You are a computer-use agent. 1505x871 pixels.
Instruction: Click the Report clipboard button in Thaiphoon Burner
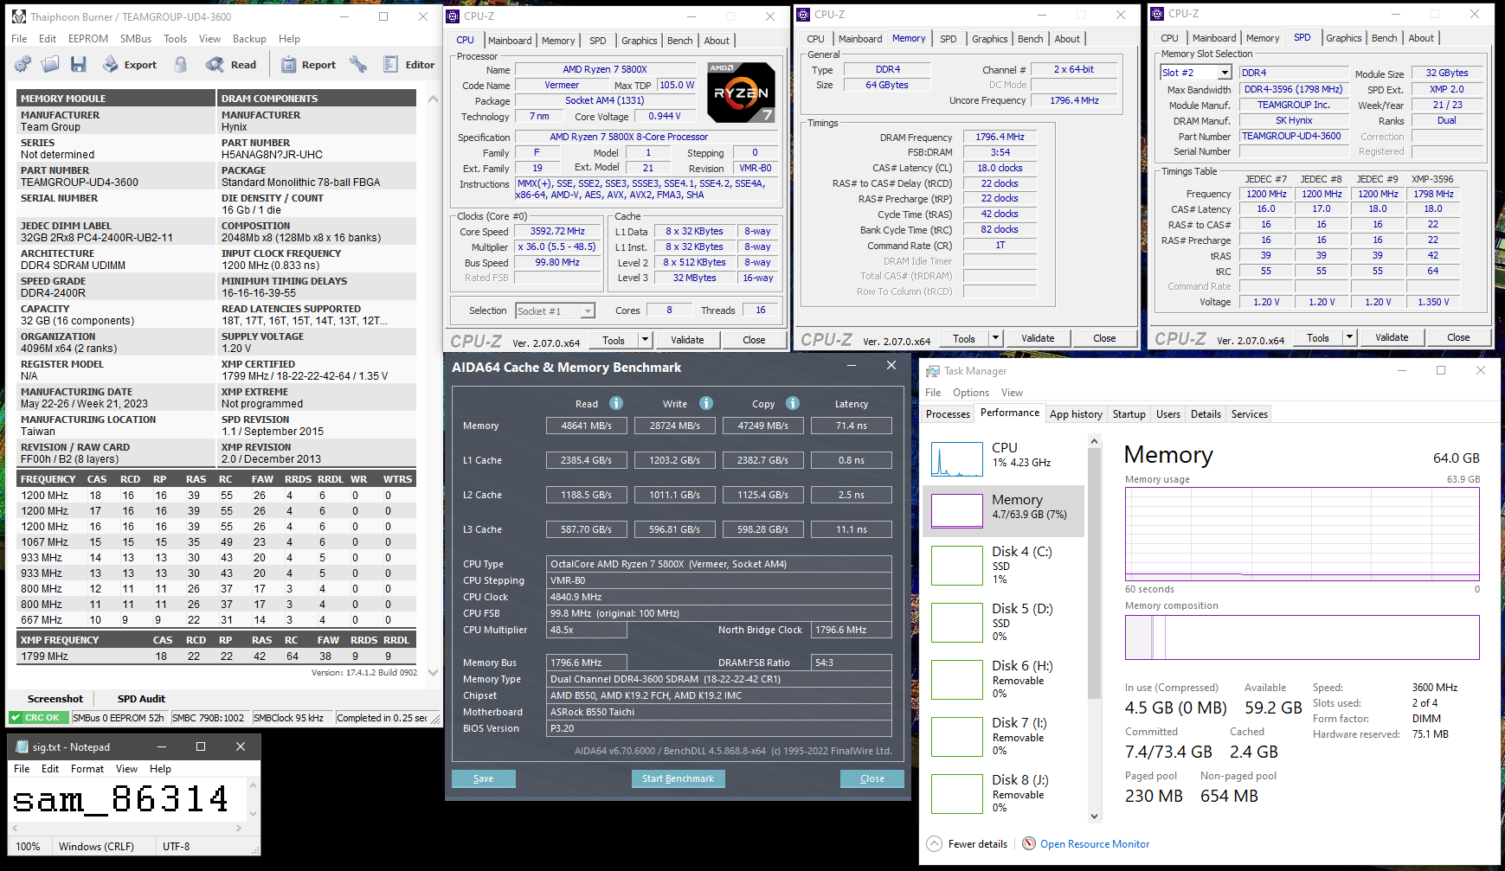point(309,64)
